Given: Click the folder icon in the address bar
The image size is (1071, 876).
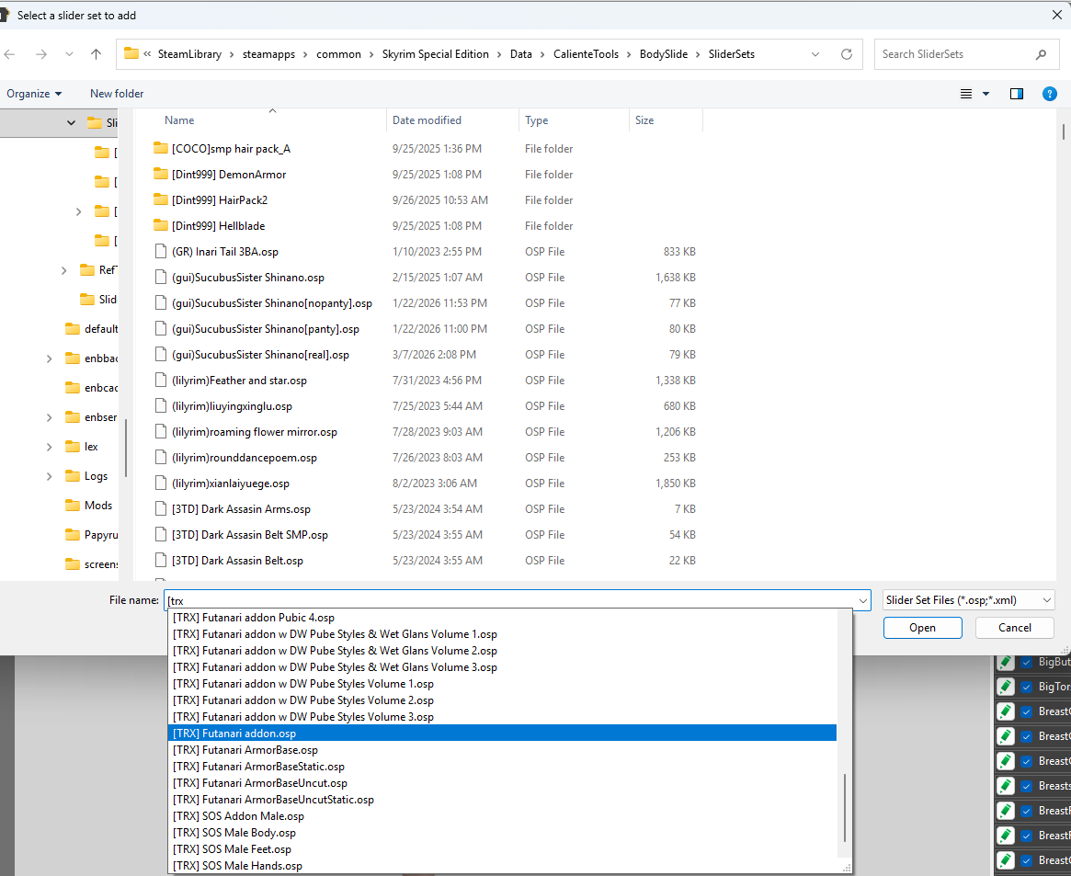Looking at the screenshot, I should coord(131,53).
